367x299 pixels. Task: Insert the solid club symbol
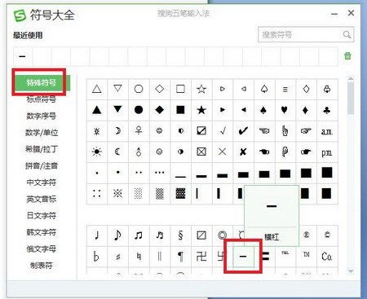(327, 110)
